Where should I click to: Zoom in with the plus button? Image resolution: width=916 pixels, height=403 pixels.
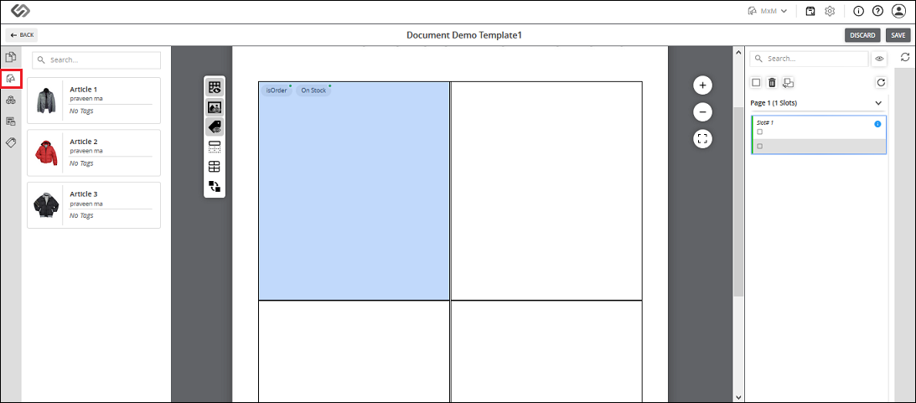click(x=702, y=85)
